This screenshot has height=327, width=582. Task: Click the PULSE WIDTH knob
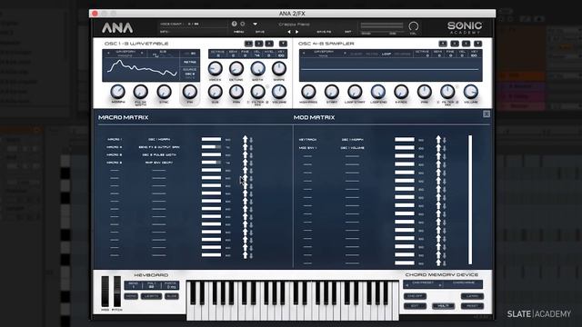140,91
